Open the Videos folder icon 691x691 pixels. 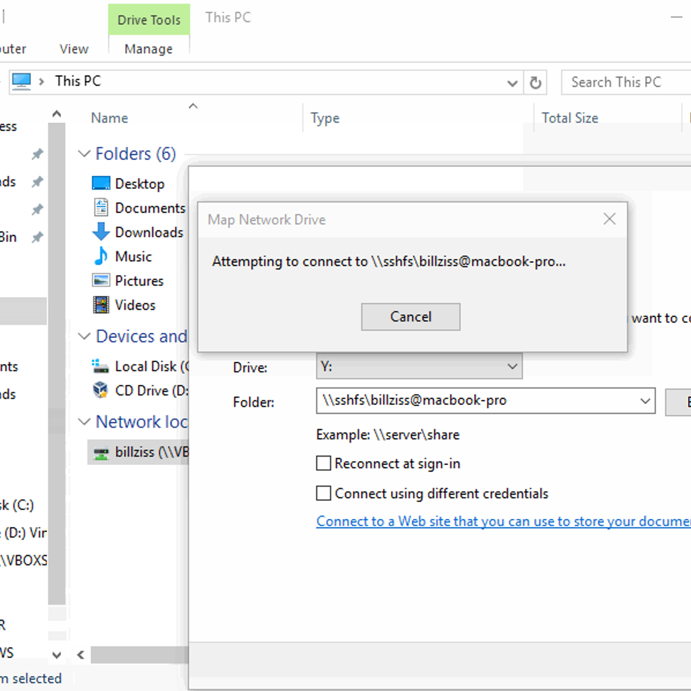[101, 305]
